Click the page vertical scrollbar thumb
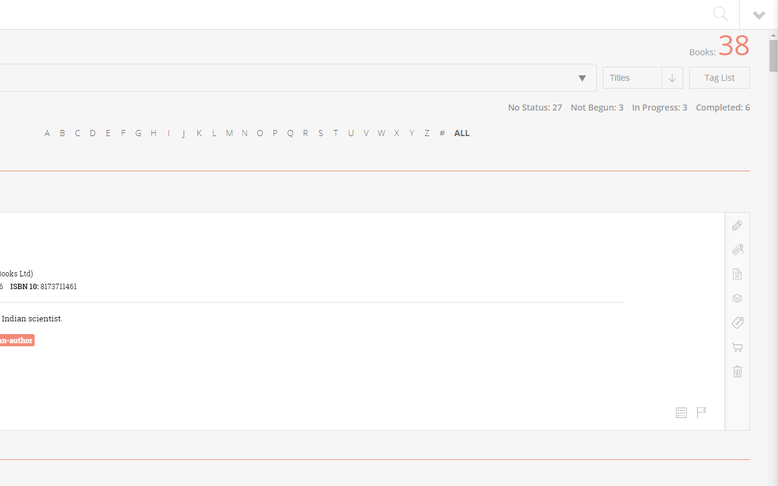Image resolution: width=778 pixels, height=486 pixels. [x=773, y=56]
